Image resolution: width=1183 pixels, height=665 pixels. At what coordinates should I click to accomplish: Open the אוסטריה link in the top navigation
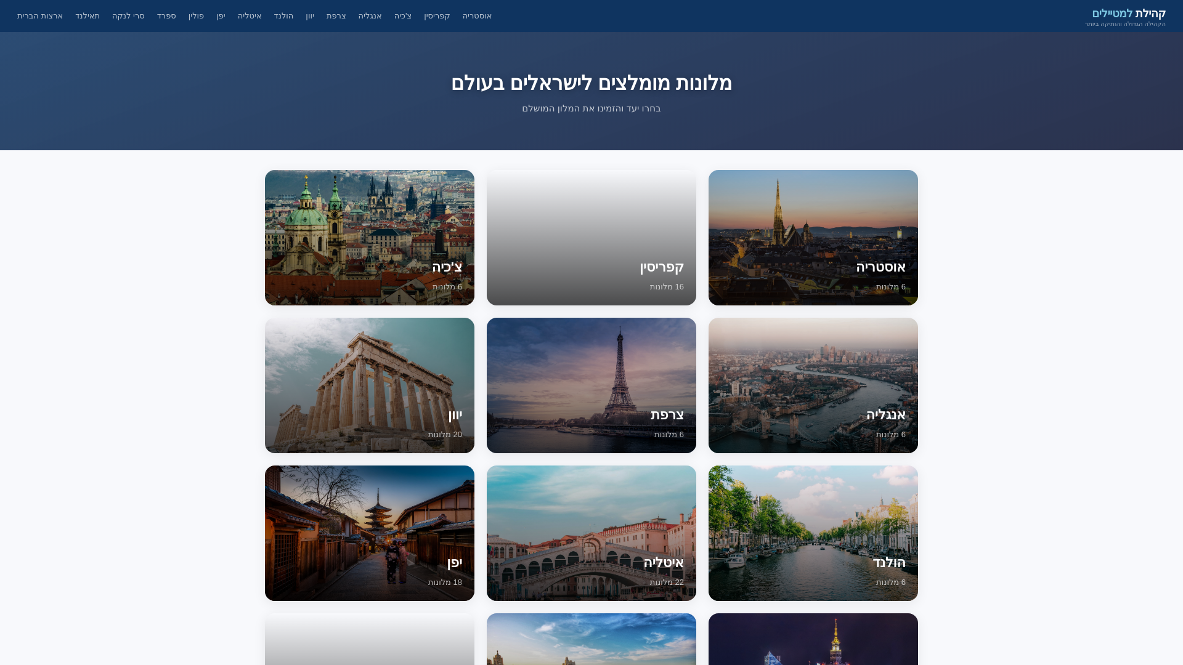click(477, 16)
